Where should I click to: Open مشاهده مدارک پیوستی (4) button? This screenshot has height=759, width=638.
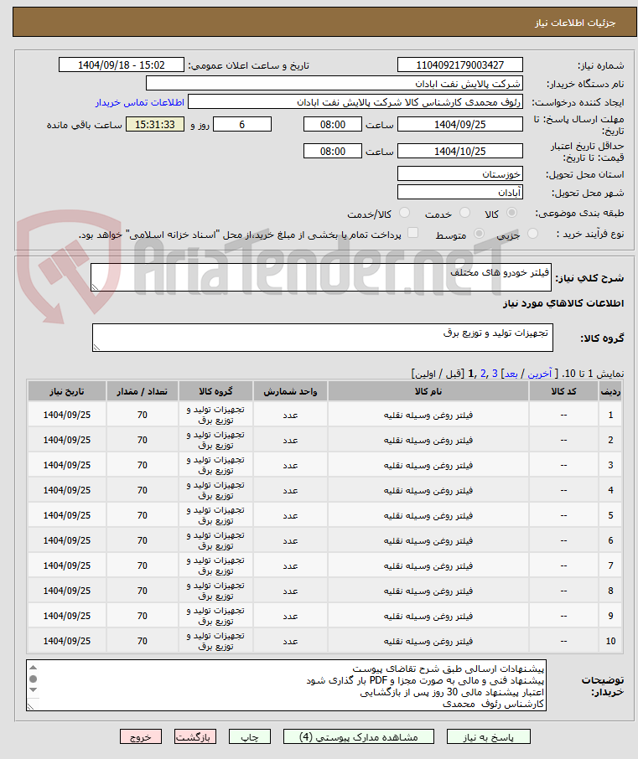click(359, 736)
